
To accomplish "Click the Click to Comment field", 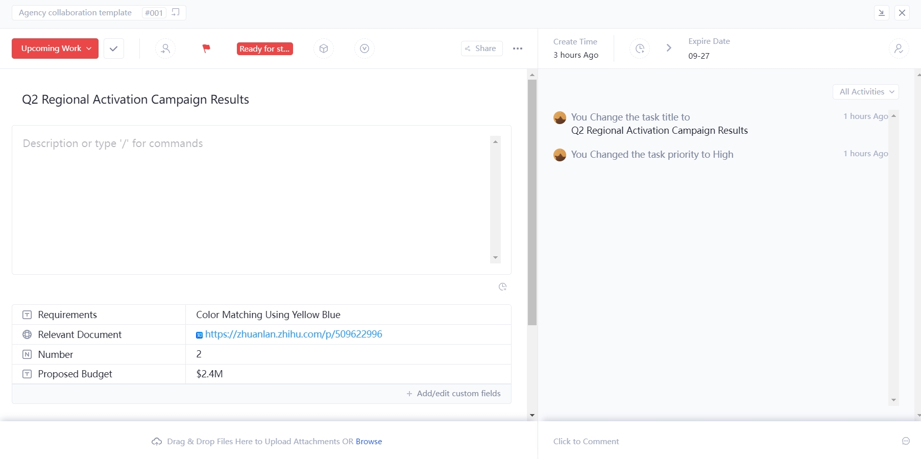I will coord(586,442).
